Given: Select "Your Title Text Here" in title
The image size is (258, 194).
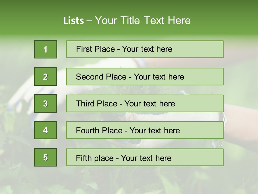Looking at the screenshot, I should click(x=143, y=20).
